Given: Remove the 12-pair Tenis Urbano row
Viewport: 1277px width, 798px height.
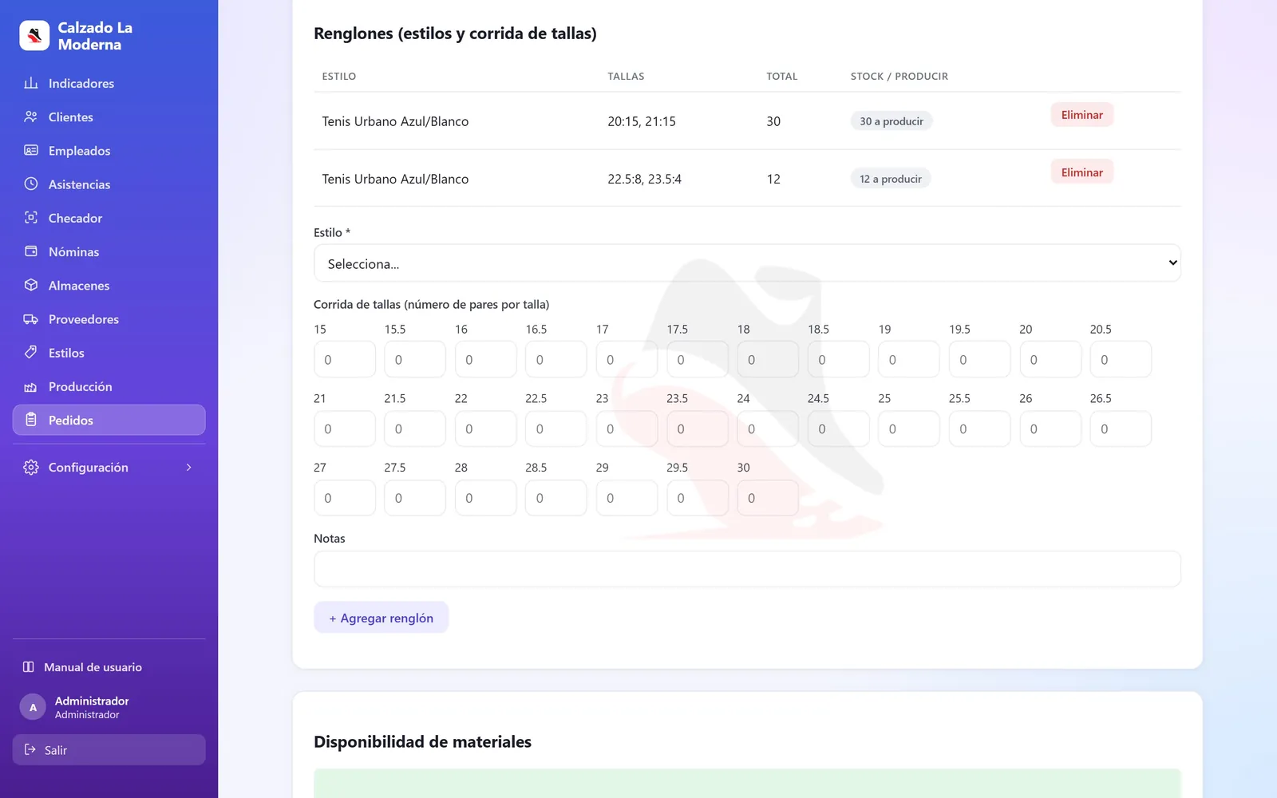Looking at the screenshot, I should click(x=1081, y=172).
